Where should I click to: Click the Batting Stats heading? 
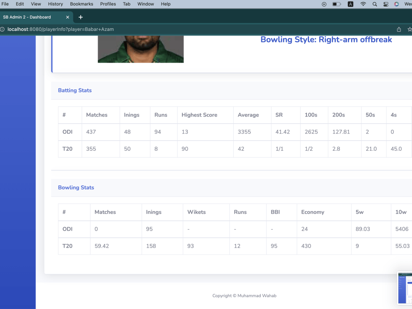point(75,90)
